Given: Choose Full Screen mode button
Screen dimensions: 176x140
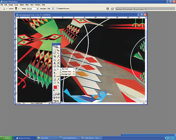Looking at the screenshot, I should (59, 98).
